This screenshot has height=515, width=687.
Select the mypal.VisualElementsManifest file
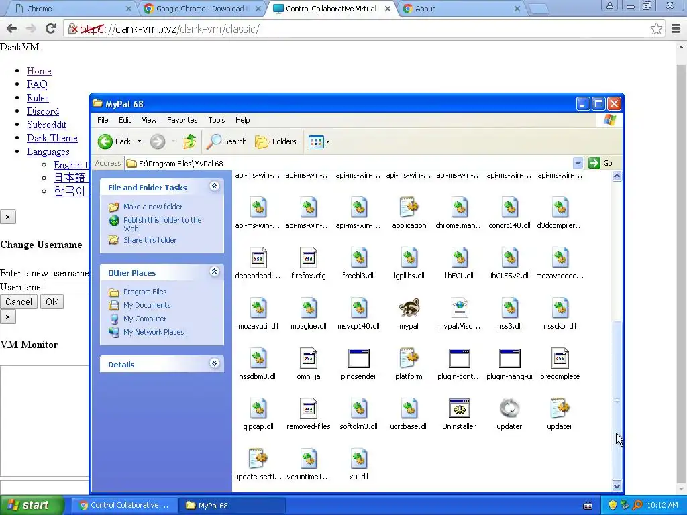tap(459, 308)
